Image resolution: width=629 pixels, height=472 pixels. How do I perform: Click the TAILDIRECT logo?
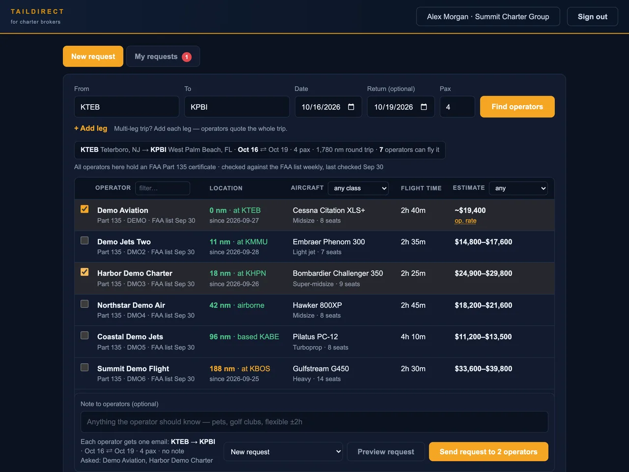click(37, 11)
